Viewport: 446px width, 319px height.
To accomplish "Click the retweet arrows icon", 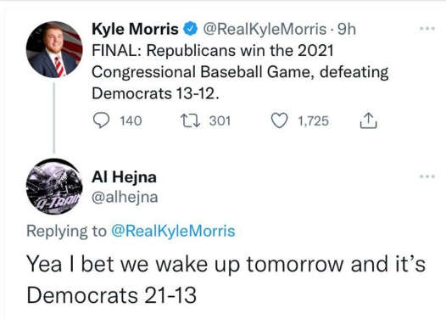I will coord(191,120).
